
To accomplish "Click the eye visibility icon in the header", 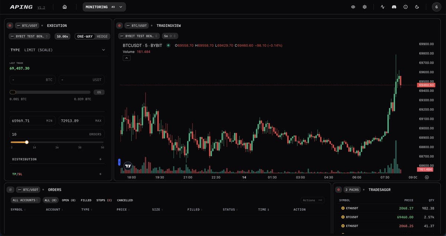I will click(x=353, y=7).
